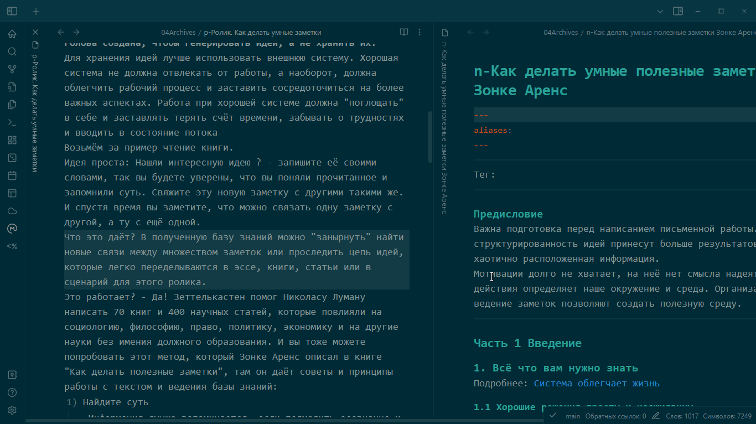Click heading '1. Всё что вам нужно знать'
The width and height of the screenshot is (756, 424).
[556, 368]
